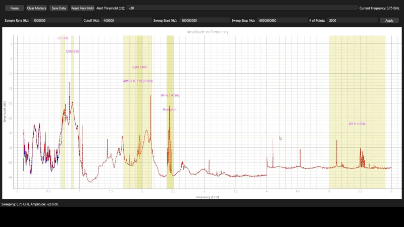404x227 pixels.
Task: Select the Cutoff frequency field
Action: [x=126, y=21]
